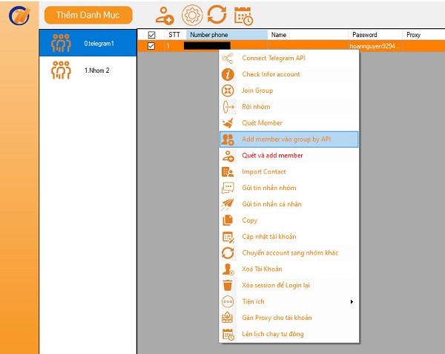This screenshot has width=445, height=354.
Task: Select the 1.Nhom 2 category
Action: [x=88, y=70]
